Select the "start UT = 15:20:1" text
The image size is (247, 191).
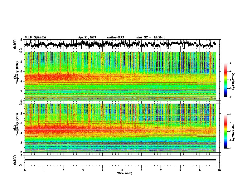coord(151,37)
